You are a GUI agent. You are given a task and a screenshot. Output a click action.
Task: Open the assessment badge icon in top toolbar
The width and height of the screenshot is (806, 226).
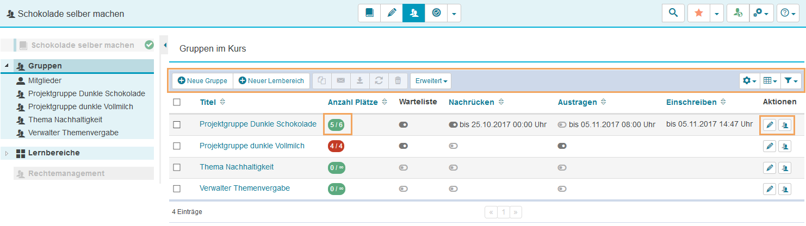click(436, 13)
